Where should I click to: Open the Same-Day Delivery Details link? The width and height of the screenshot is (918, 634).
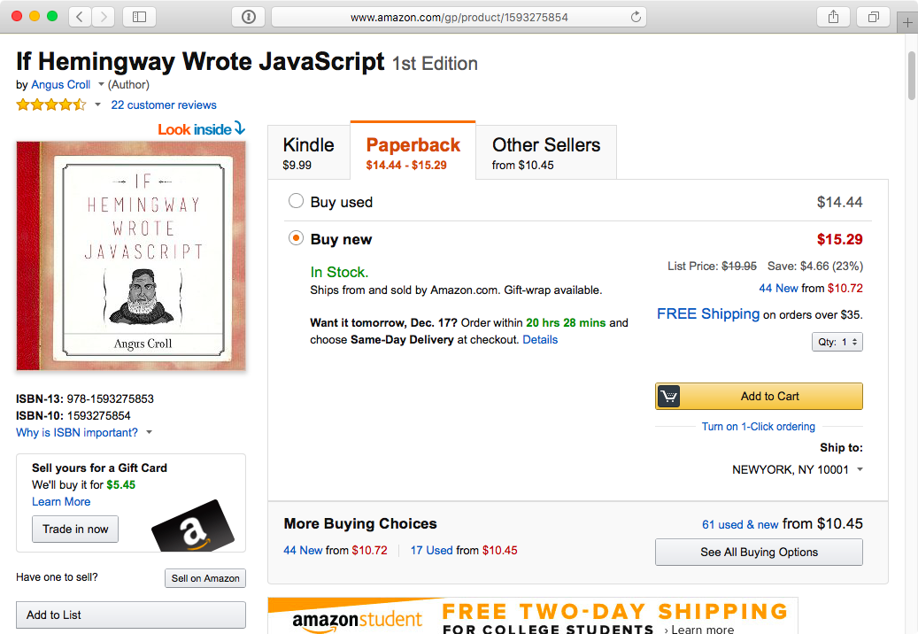point(540,339)
